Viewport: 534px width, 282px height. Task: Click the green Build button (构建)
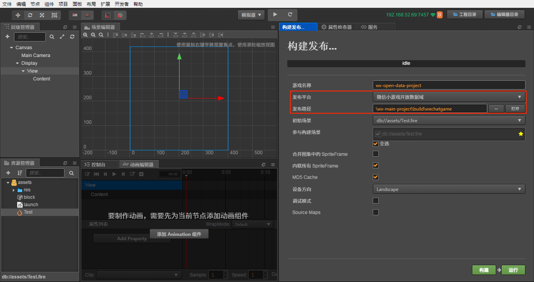point(484,270)
